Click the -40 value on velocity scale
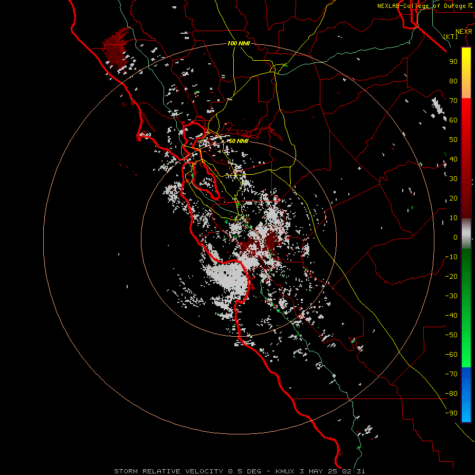Screen dimensions: 475x475 coord(451,316)
